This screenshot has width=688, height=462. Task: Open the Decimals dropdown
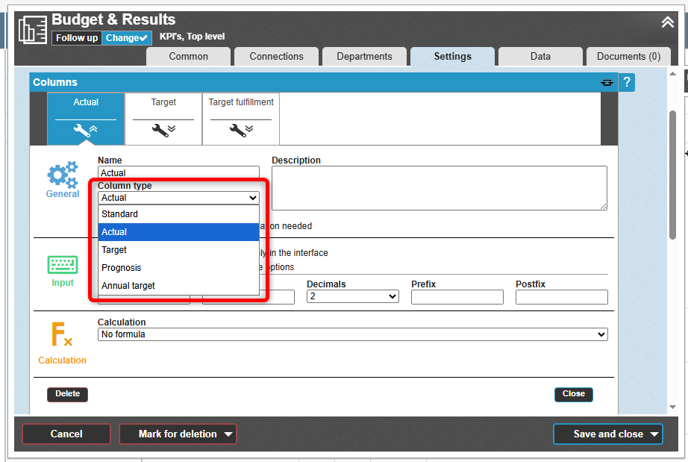(x=352, y=297)
